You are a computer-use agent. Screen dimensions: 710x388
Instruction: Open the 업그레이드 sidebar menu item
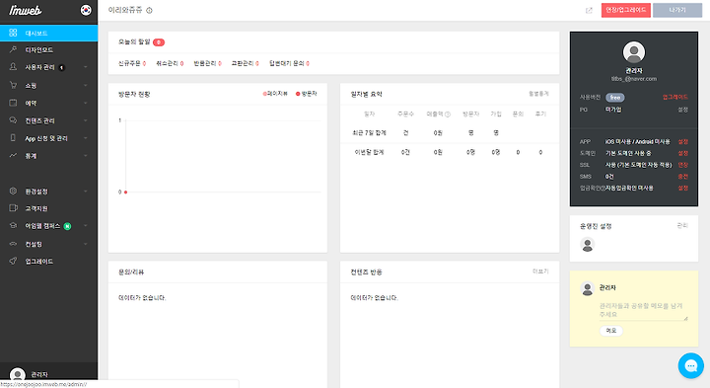click(49, 261)
